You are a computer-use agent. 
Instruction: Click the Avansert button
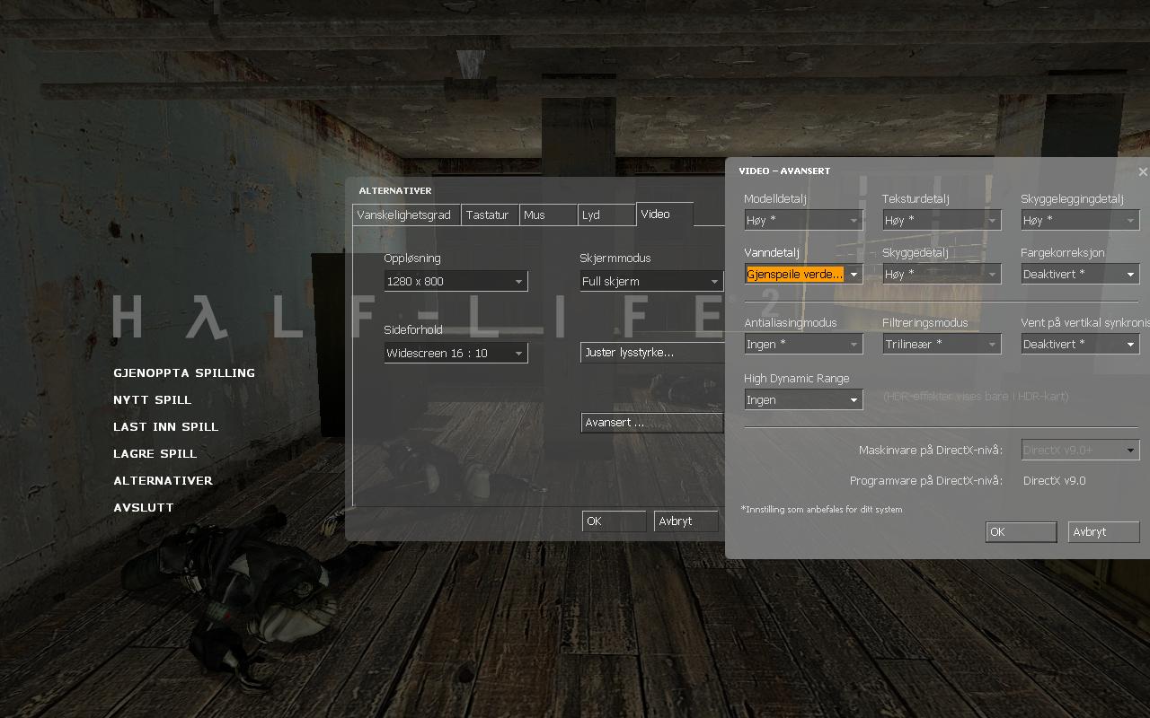(653, 423)
